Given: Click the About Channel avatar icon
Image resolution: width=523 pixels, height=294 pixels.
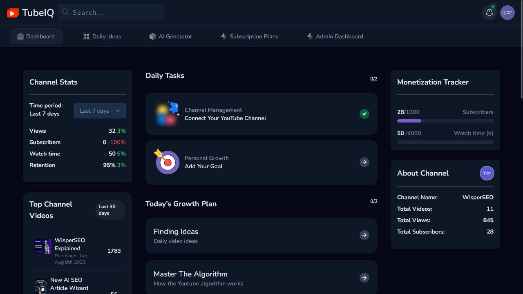Looking at the screenshot, I should (x=487, y=173).
